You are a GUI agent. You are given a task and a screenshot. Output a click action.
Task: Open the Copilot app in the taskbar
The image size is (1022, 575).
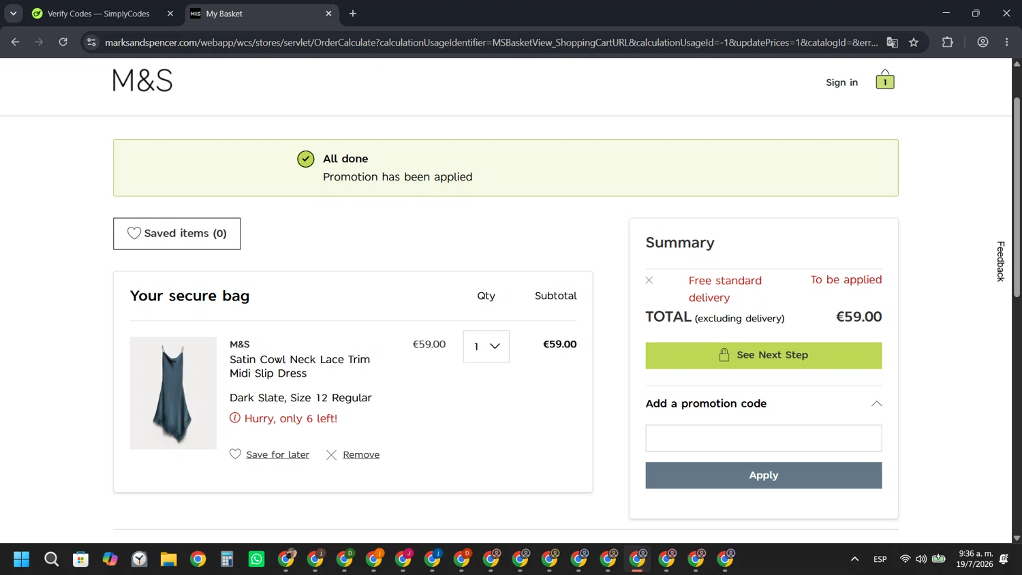[x=110, y=559]
